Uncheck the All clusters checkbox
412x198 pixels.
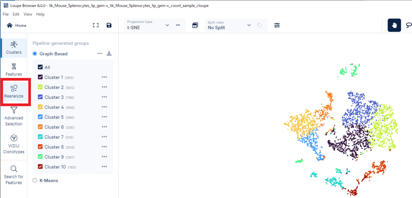point(40,67)
